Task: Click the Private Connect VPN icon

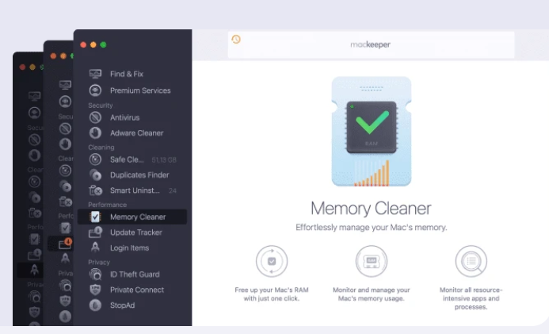Action: pyautogui.click(x=95, y=290)
